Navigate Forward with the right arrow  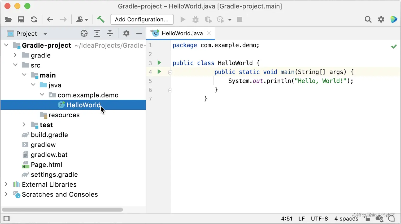(63, 19)
